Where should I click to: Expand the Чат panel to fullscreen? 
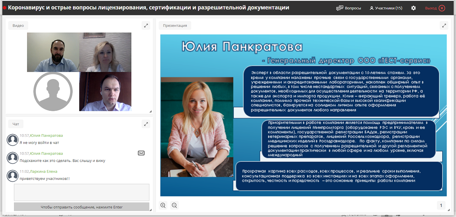(x=146, y=124)
